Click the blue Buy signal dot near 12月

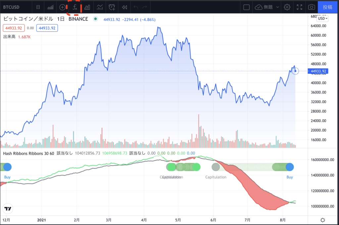(7, 167)
